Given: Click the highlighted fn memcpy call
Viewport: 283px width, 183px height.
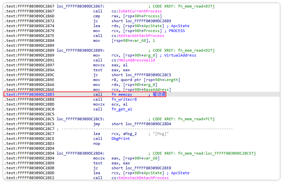Looking at the screenshot, I should pyautogui.click(x=123, y=94).
